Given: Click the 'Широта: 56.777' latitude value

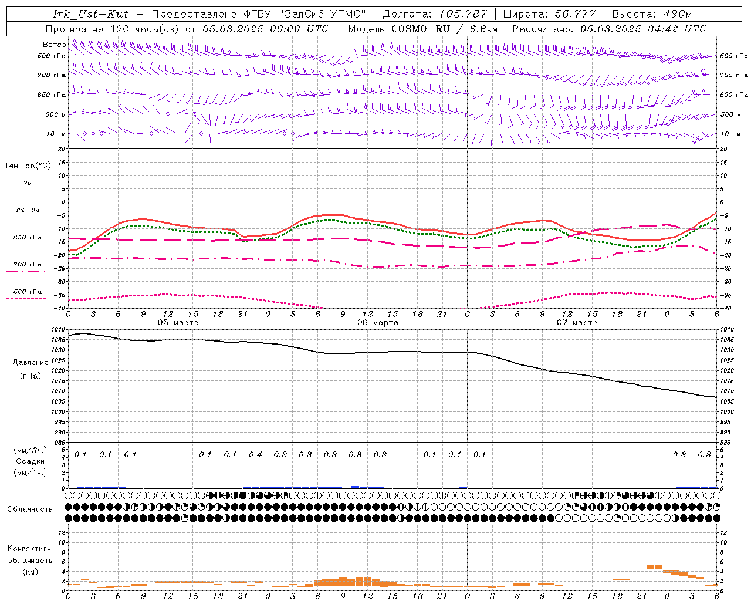Looking at the screenshot, I should 550,14.
